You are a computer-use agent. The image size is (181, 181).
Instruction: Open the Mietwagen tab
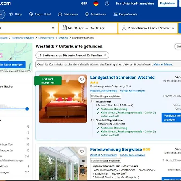[x=68, y=14]
